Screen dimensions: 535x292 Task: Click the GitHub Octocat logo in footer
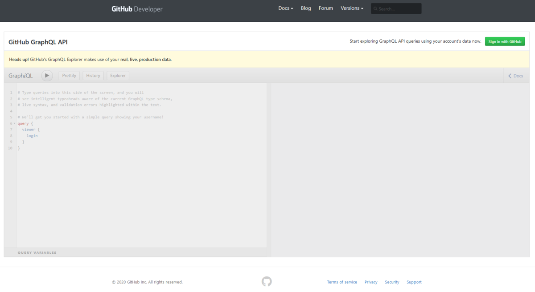pos(267,281)
